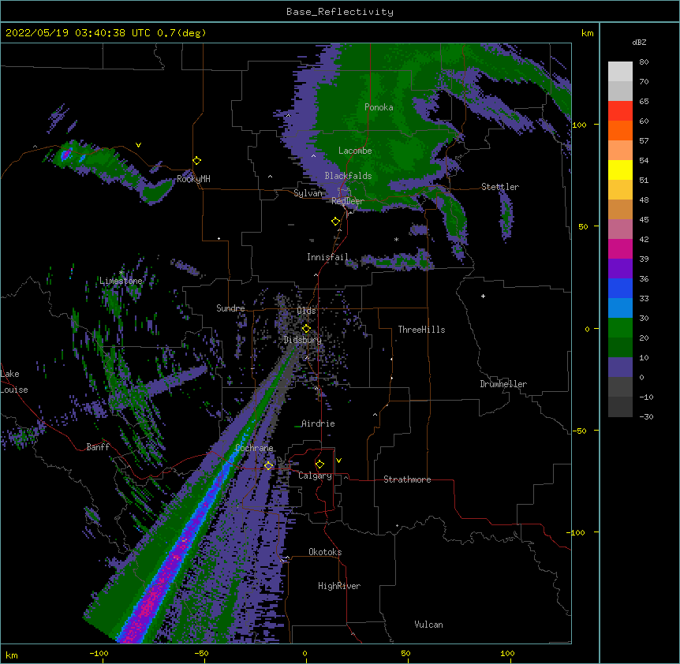This screenshot has width=680, height=664.
Task: Pick the light gray 70-80 dBZ legend swatch
Action: [620, 72]
